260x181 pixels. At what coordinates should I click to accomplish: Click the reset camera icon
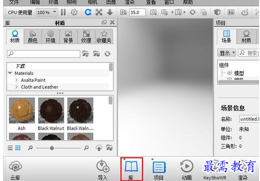pos(193,12)
